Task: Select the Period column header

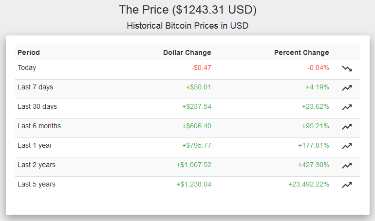Action: (x=29, y=52)
